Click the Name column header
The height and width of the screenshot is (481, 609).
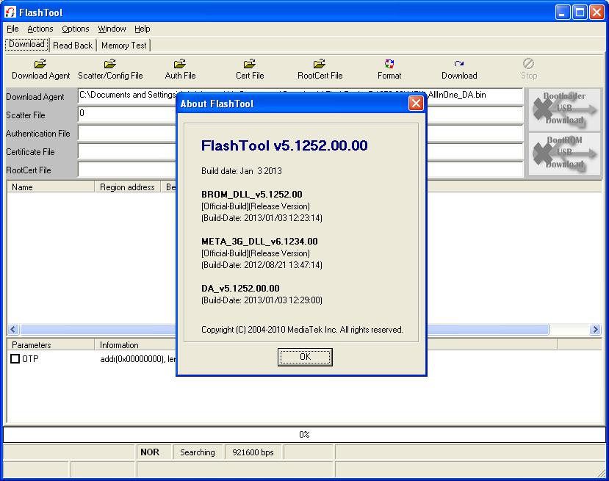click(x=51, y=187)
